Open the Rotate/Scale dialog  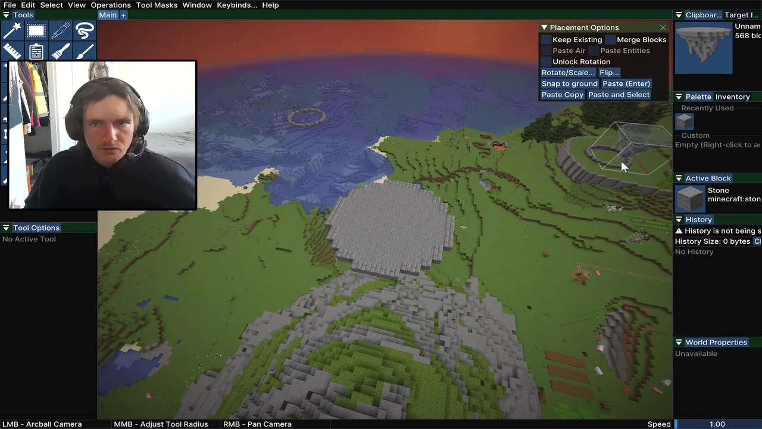click(568, 73)
